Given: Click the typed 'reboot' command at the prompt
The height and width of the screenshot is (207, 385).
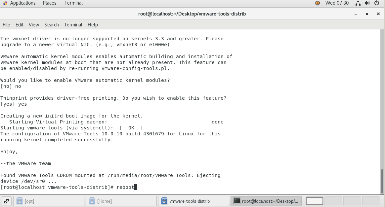Looking at the screenshot, I should click(125, 187).
